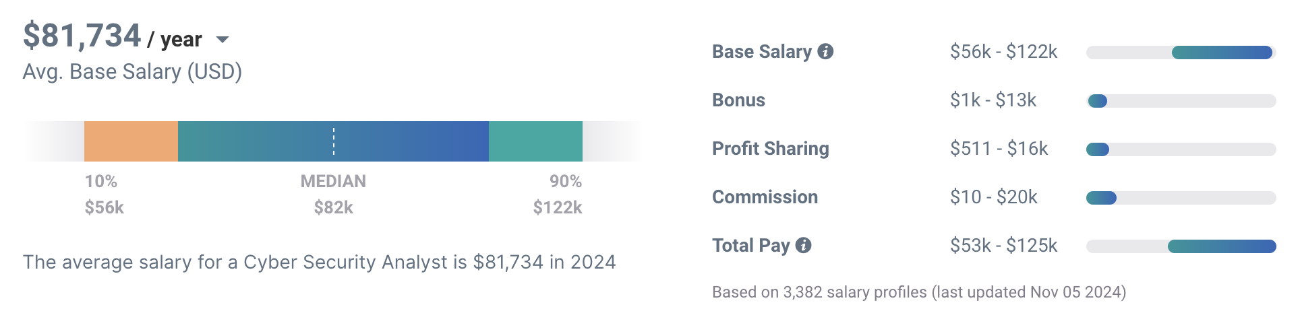The width and height of the screenshot is (1300, 311).
Task: Click the dashed median marker line
Action: tap(334, 141)
